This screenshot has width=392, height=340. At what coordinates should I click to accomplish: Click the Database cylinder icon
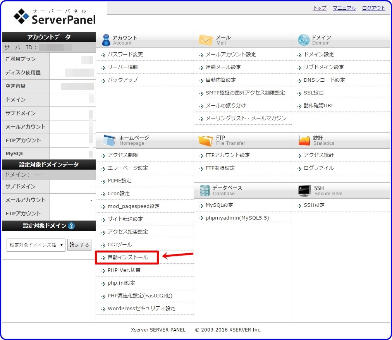[205, 191]
